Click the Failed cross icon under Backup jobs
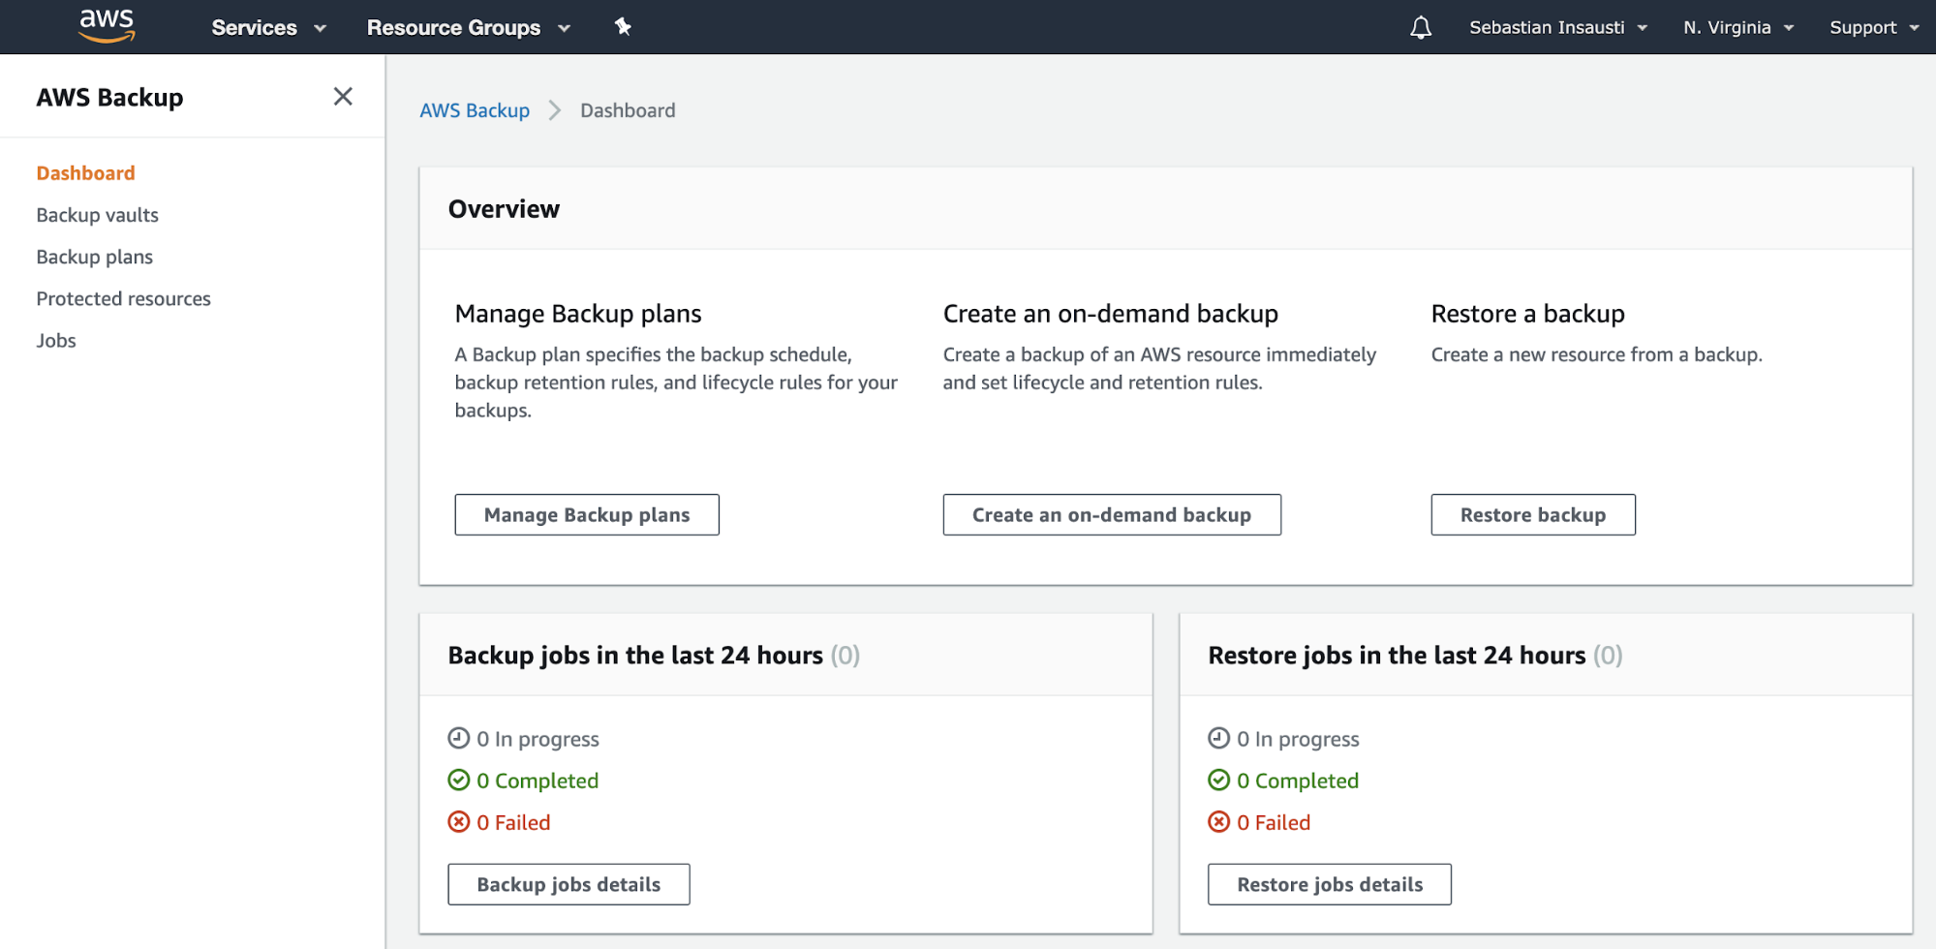Viewport: 1936px width, 949px height. click(x=459, y=822)
